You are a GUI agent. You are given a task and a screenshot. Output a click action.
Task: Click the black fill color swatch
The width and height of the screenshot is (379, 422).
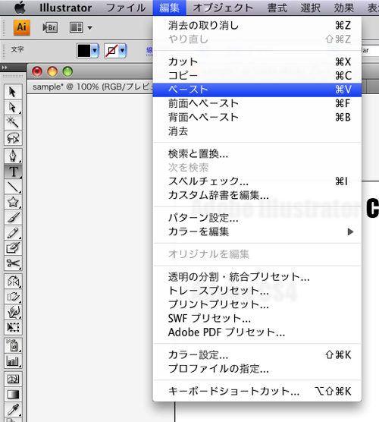(x=84, y=51)
